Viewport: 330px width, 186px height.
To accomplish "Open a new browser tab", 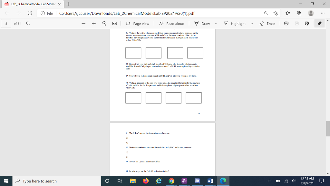I will 68,4.
